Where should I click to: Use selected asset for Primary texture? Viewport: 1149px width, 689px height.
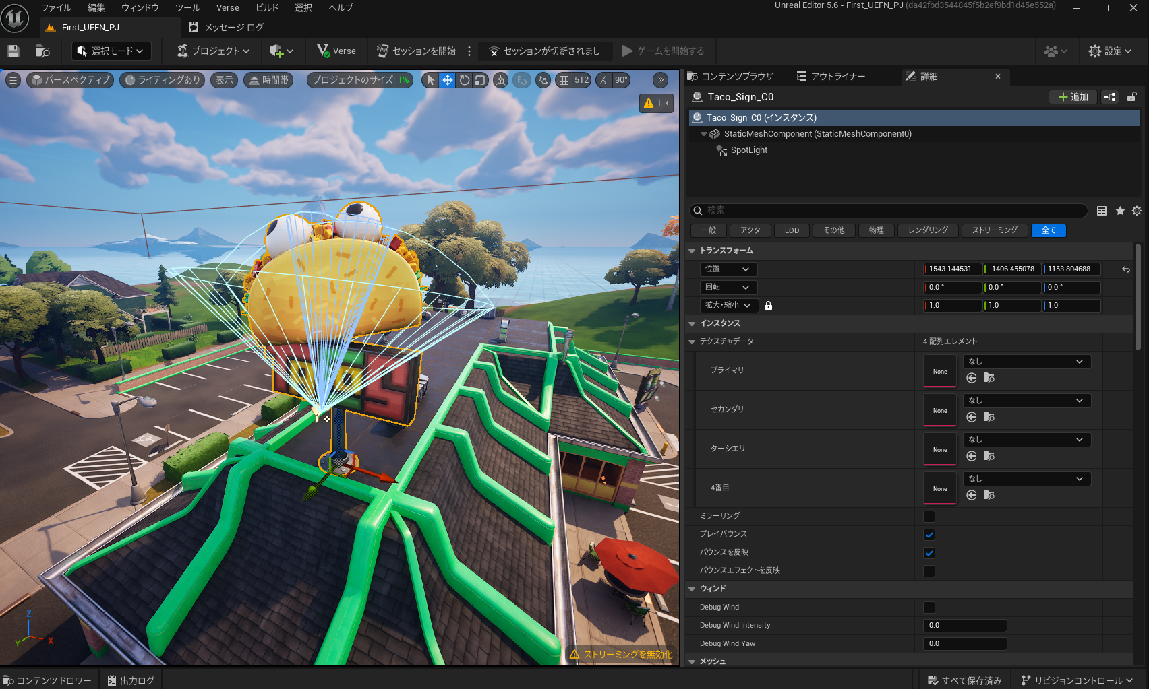(x=972, y=378)
